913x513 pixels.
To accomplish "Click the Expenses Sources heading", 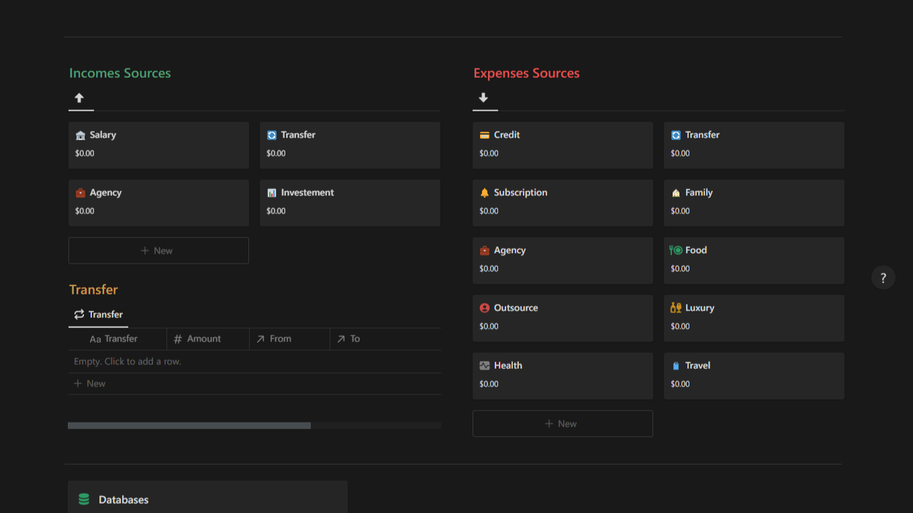I will (526, 73).
